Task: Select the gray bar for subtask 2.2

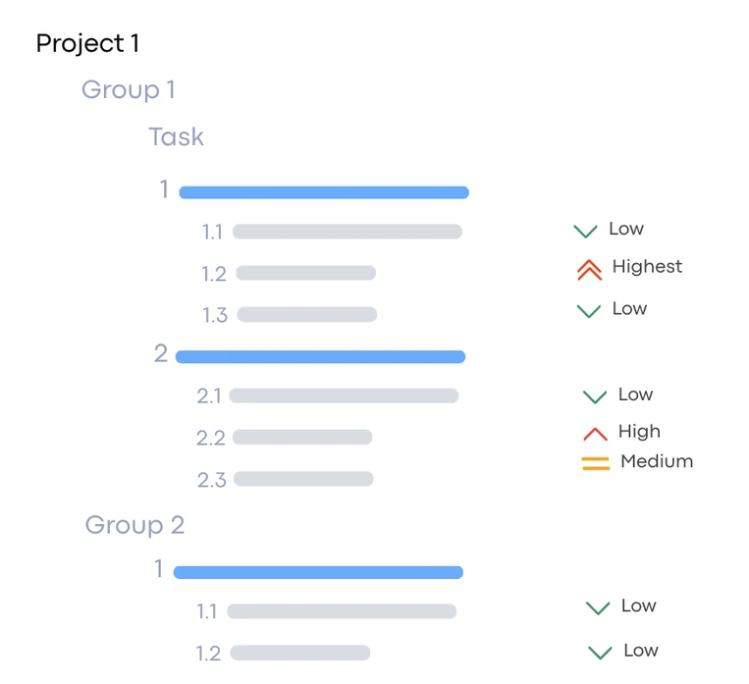Action: tap(302, 437)
